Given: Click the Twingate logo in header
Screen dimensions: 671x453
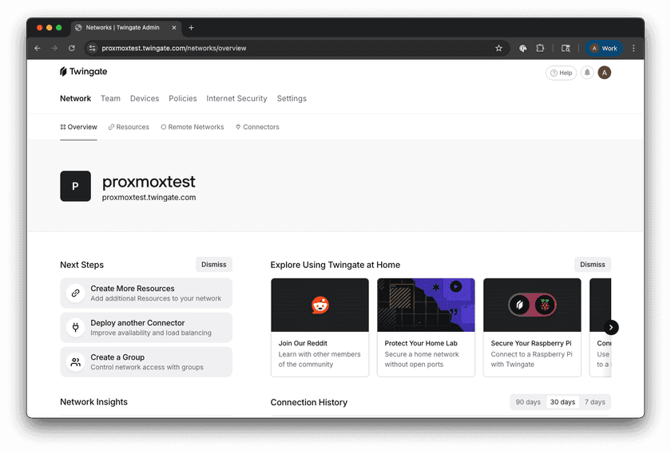Looking at the screenshot, I should (83, 72).
